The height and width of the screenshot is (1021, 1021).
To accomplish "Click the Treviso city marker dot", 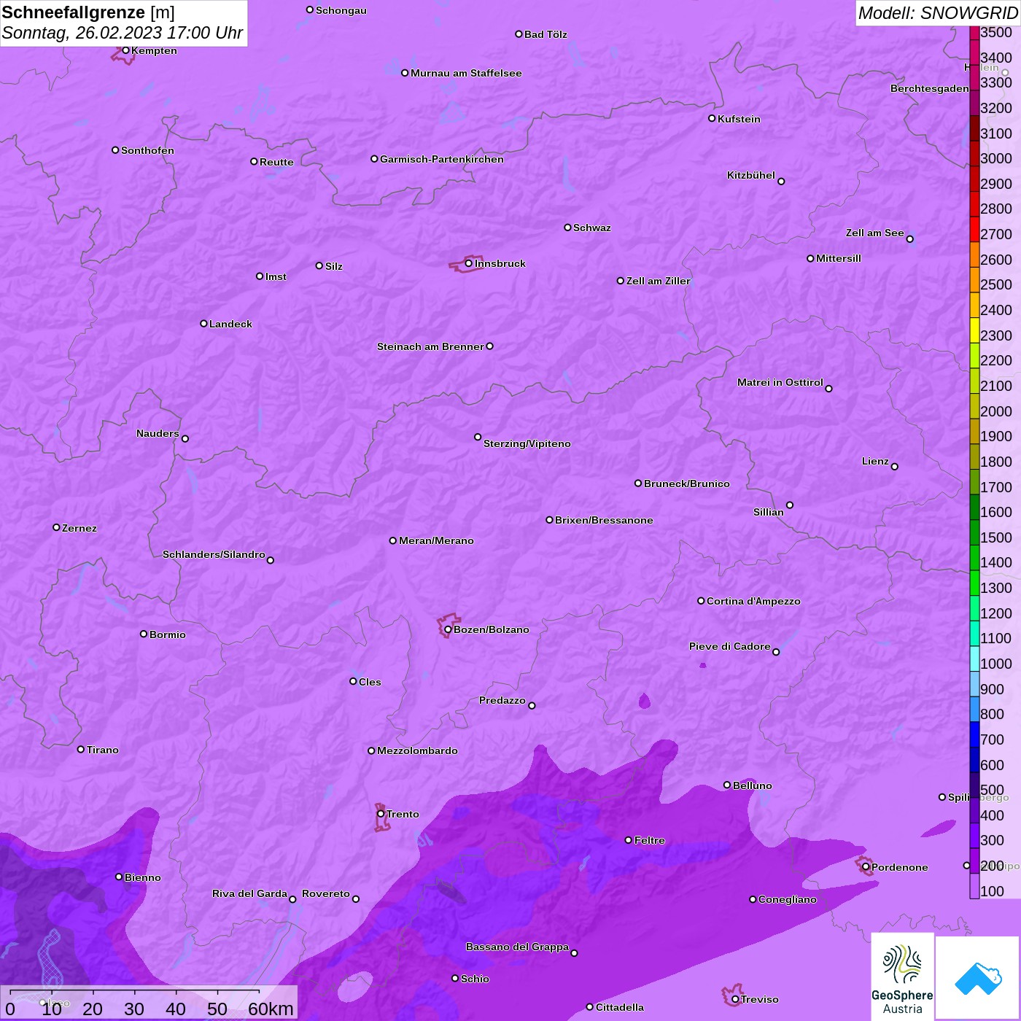I will pyautogui.click(x=735, y=999).
